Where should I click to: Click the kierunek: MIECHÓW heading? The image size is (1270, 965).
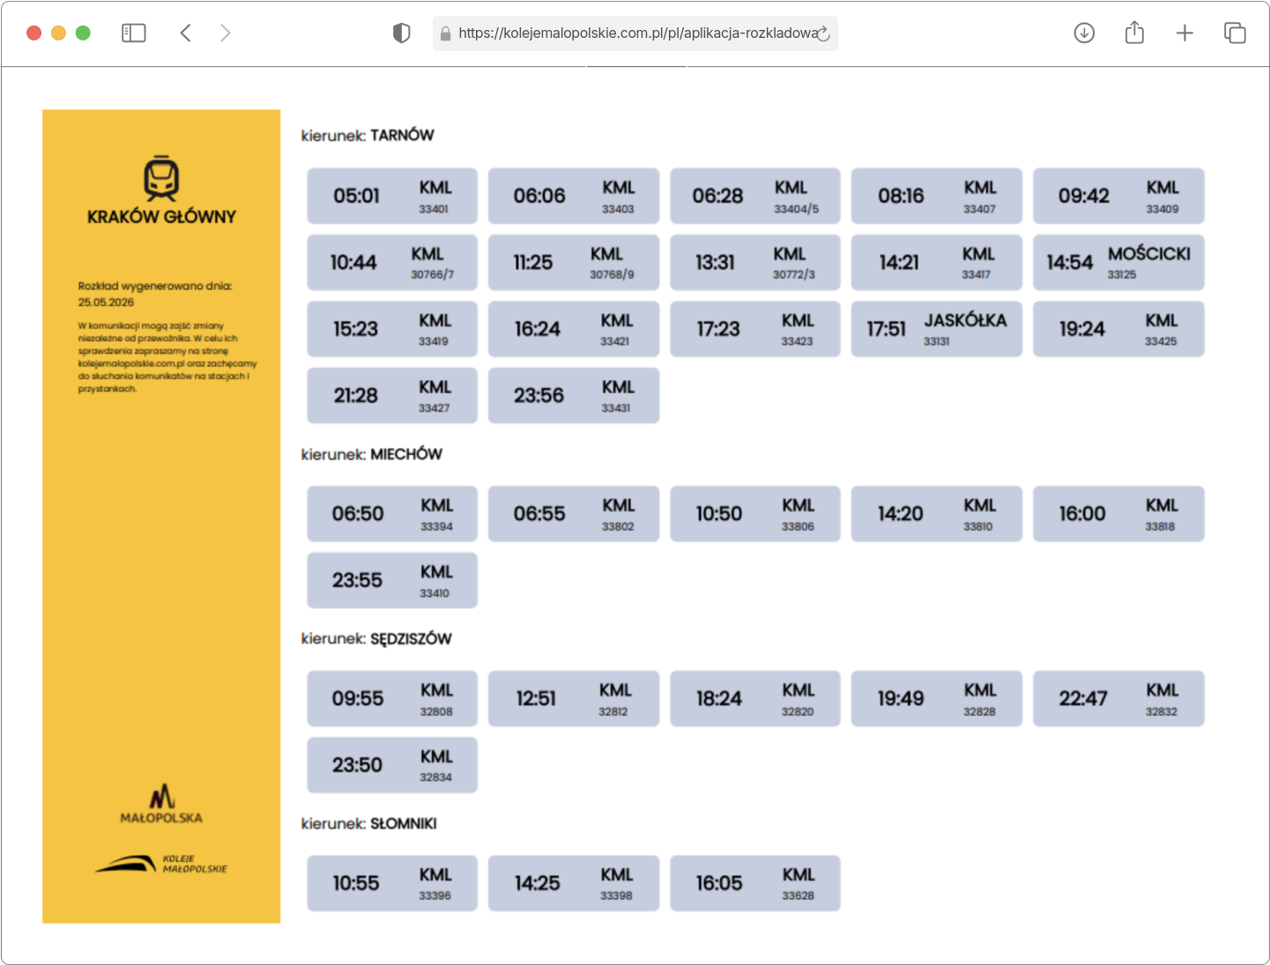[372, 455]
